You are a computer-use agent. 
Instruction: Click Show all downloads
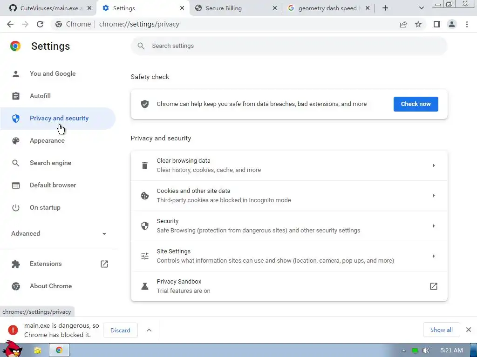point(441,330)
